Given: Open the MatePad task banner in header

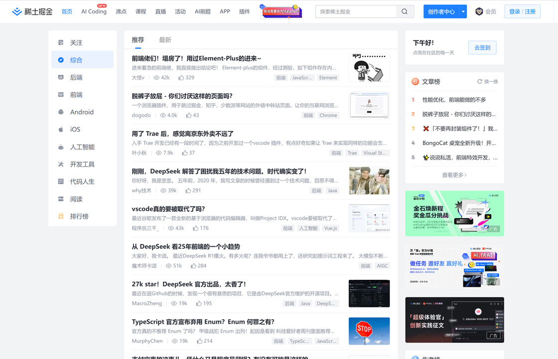Looking at the screenshot, I should pos(281,11).
